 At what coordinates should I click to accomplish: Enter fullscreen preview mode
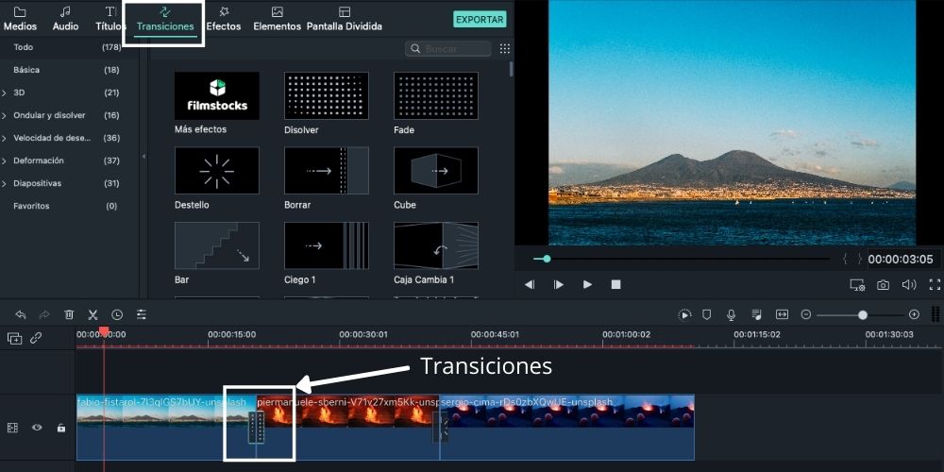pos(935,285)
